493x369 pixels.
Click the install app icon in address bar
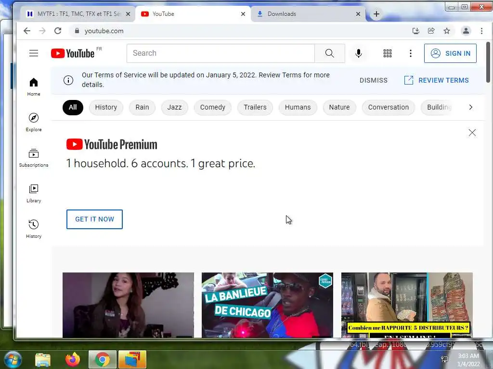tap(415, 31)
